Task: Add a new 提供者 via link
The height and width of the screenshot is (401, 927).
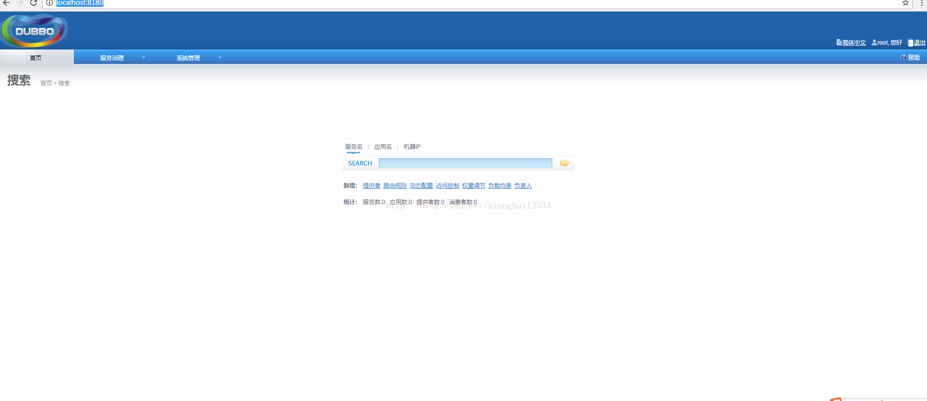Action: 371,186
